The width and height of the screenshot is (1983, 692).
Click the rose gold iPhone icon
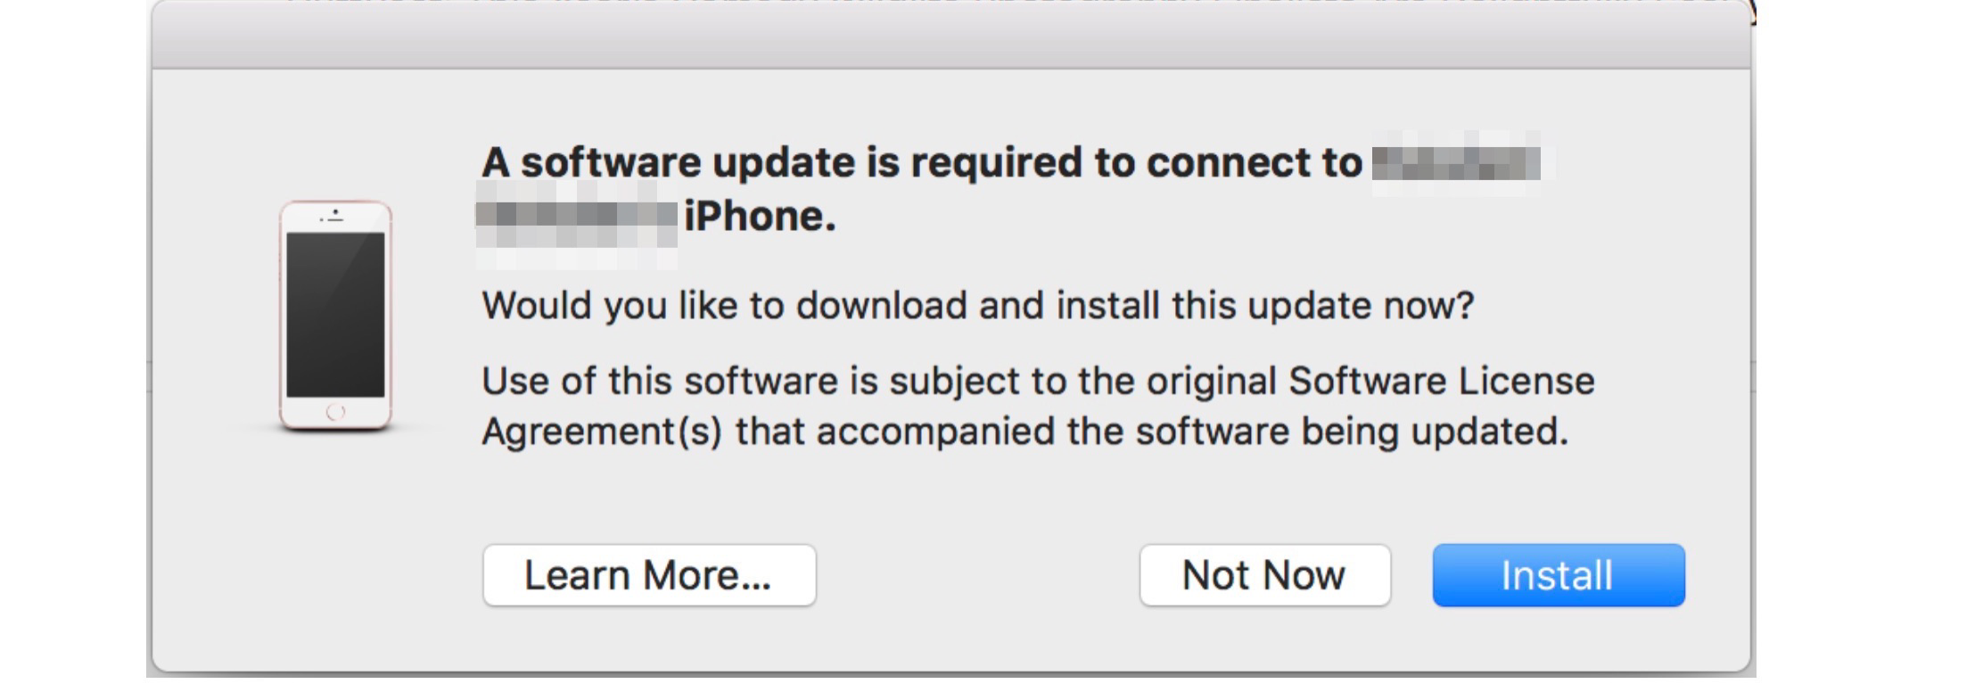(335, 316)
